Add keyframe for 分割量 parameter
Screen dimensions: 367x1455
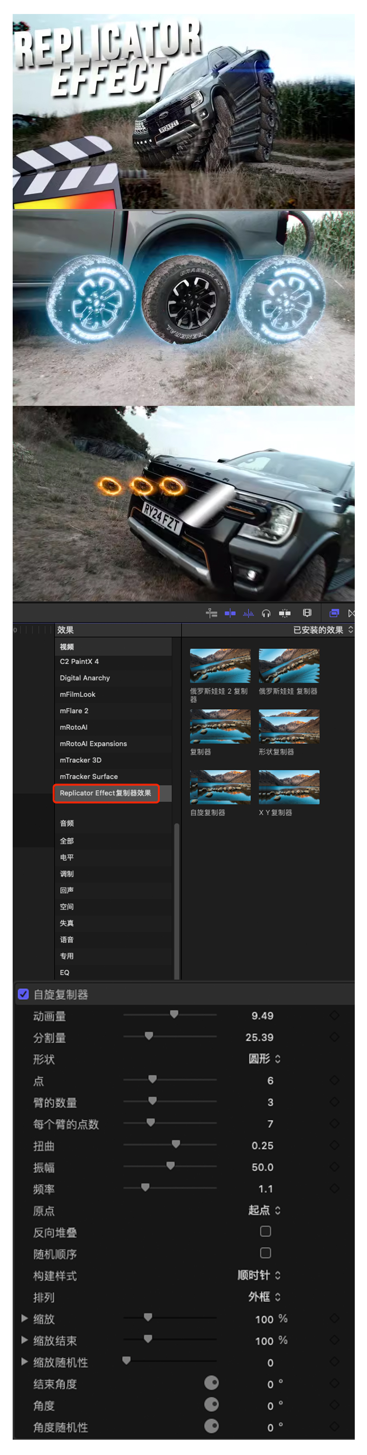pyautogui.click(x=334, y=1036)
